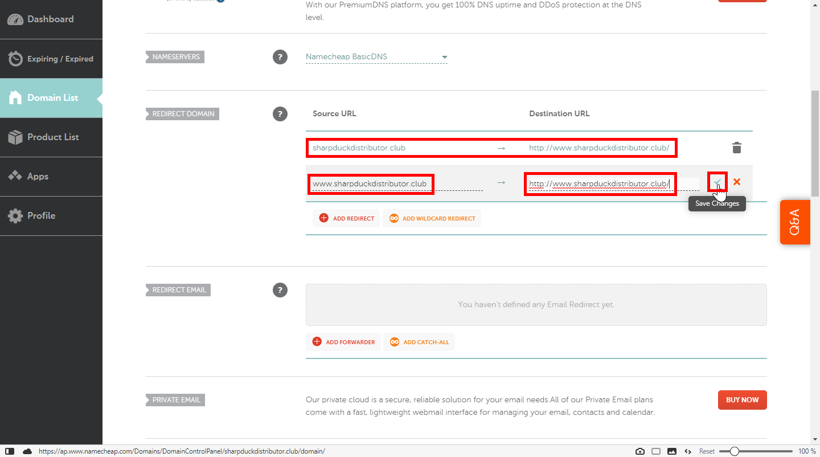Click the REDIRECT DOMAIN section label
This screenshot has width=820, height=457.
[182, 114]
